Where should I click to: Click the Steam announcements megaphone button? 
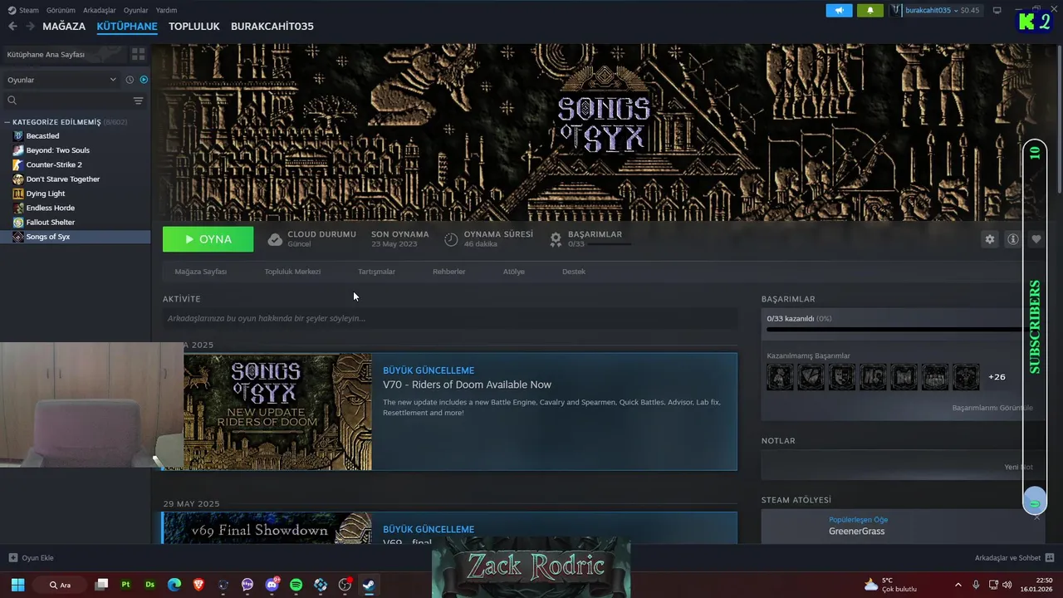coord(839,10)
